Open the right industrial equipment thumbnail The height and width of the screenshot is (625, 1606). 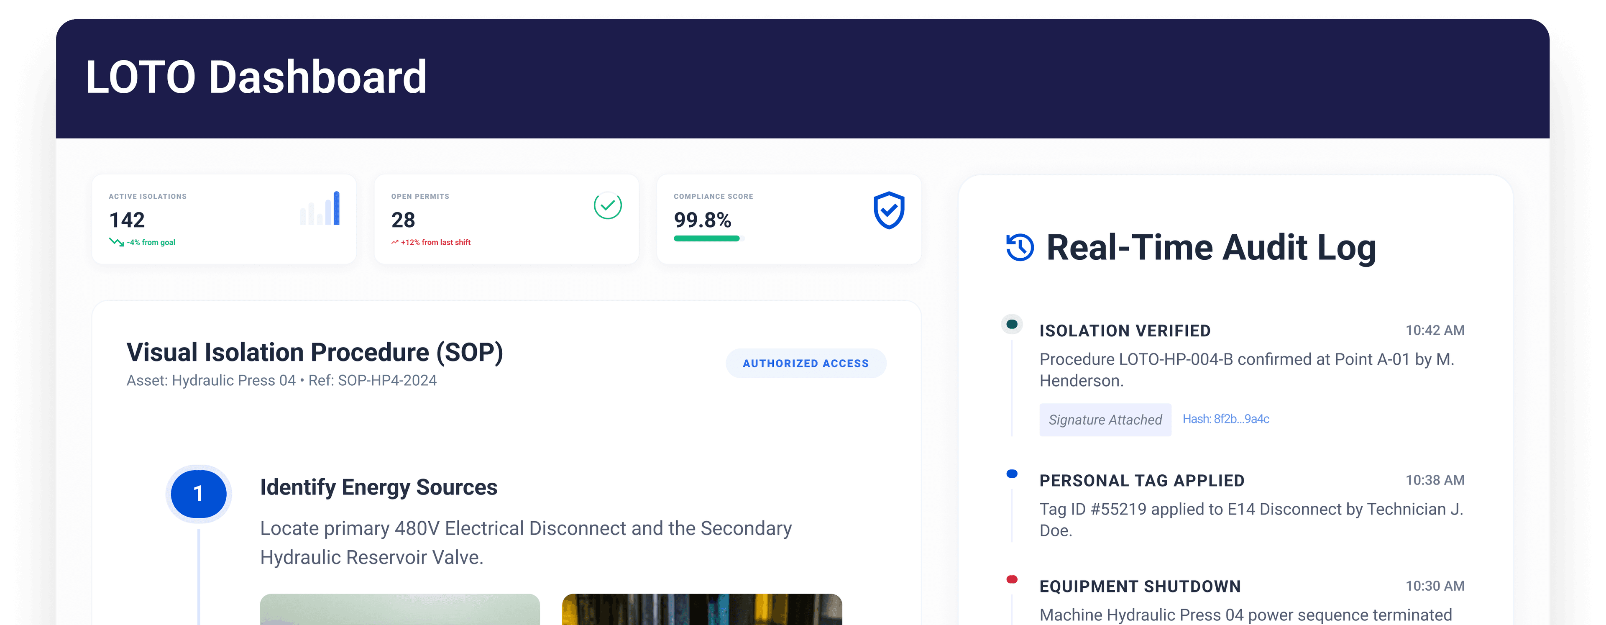[702, 610]
